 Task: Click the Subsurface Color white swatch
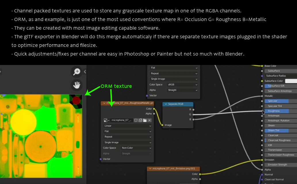291,81
